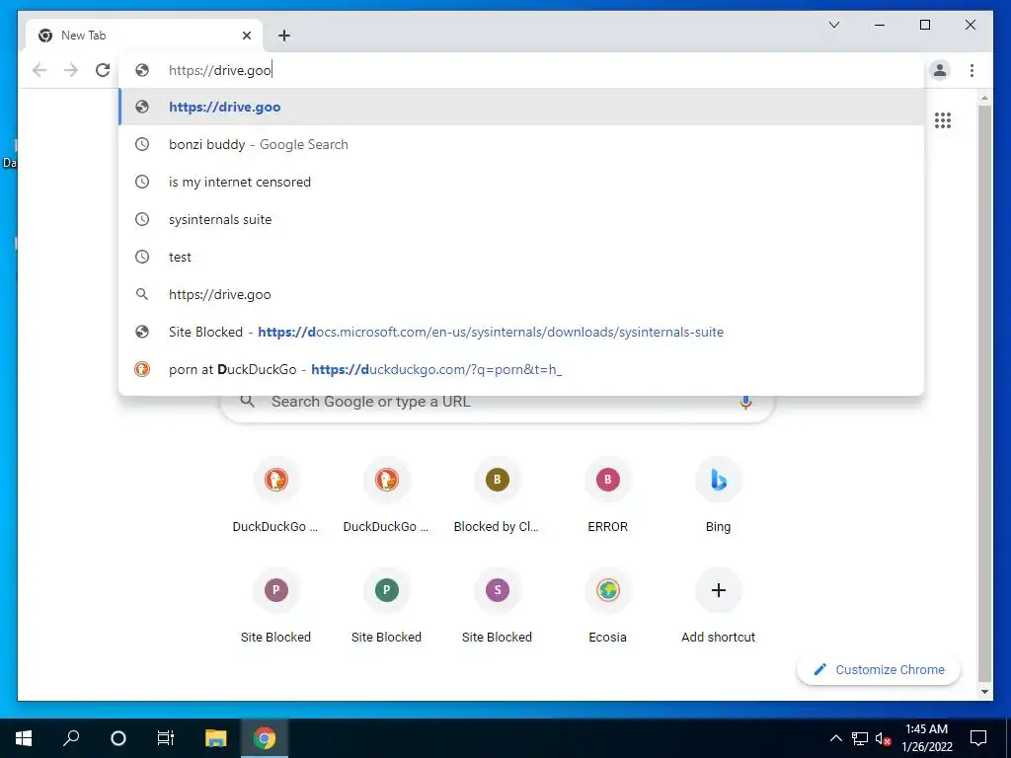This screenshot has width=1011, height=758.
Task: Open a new tab with the plus button
Action: [x=284, y=36]
